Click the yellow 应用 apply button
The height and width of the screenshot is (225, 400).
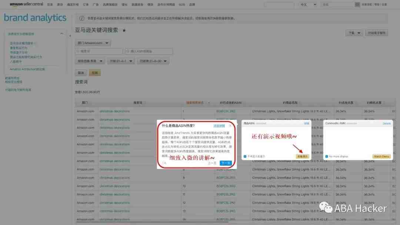(x=95, y=73)
